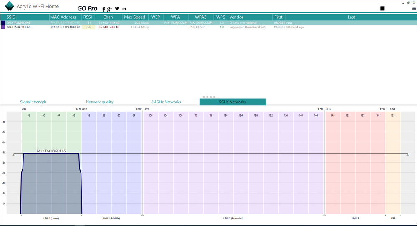Click channel 100 in the 5GHz chart
The image size is (417, 226).
tap(151, 115)
